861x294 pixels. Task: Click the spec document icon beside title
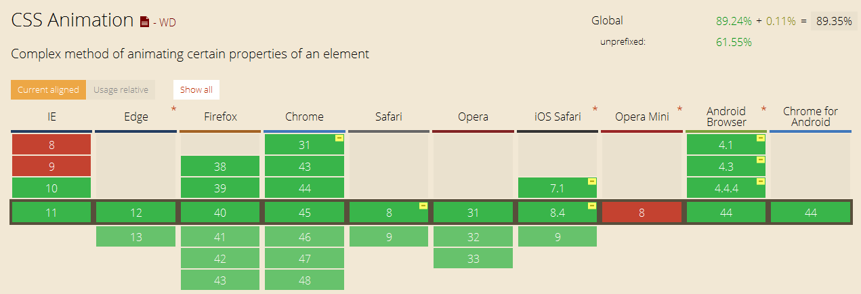(144, 22)
